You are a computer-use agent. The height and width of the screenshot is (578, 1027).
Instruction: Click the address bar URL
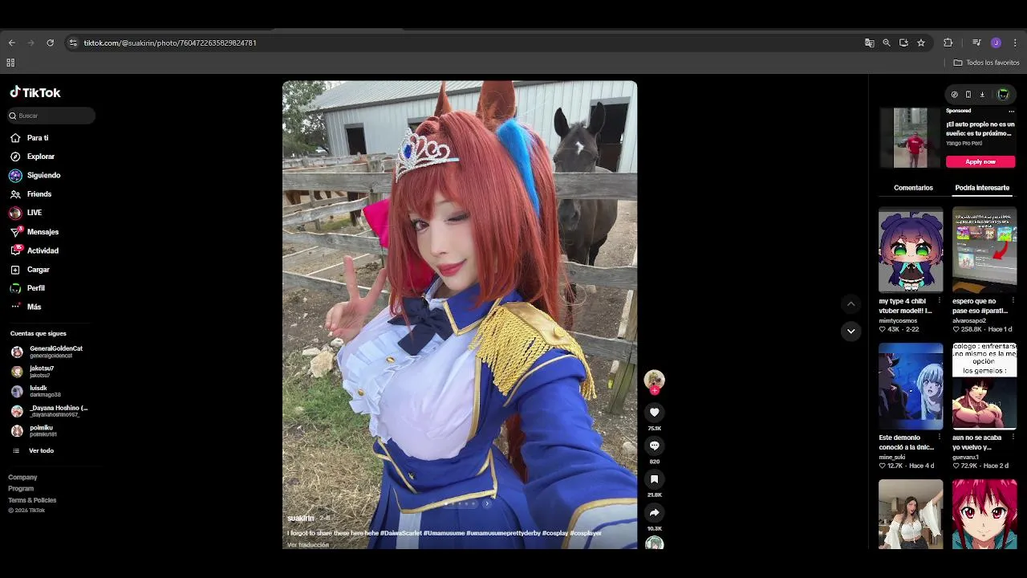click(x=170, y=43)
